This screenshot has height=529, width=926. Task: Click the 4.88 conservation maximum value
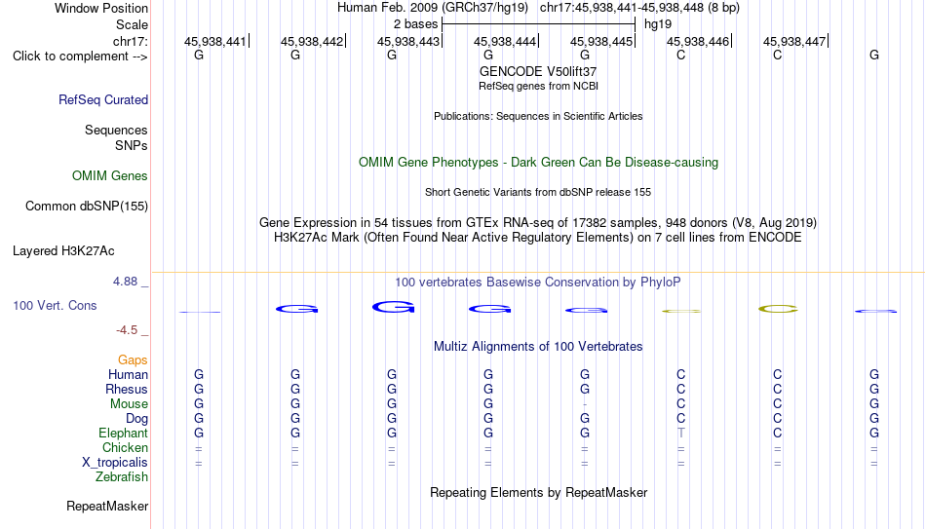(x=125, y=282)
